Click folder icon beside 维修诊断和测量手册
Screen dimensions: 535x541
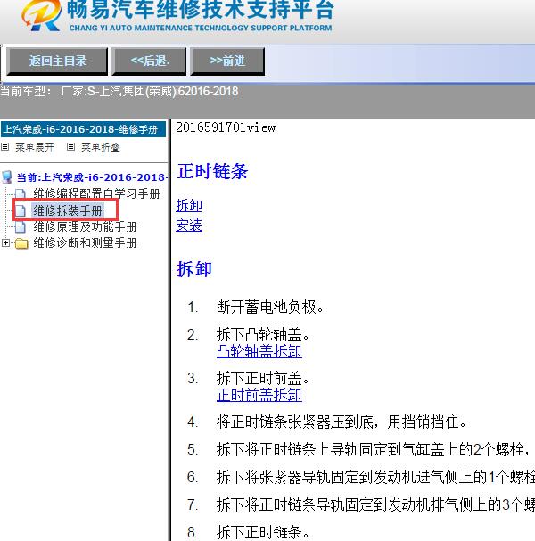pyautogui.click(x=21, y=243)
